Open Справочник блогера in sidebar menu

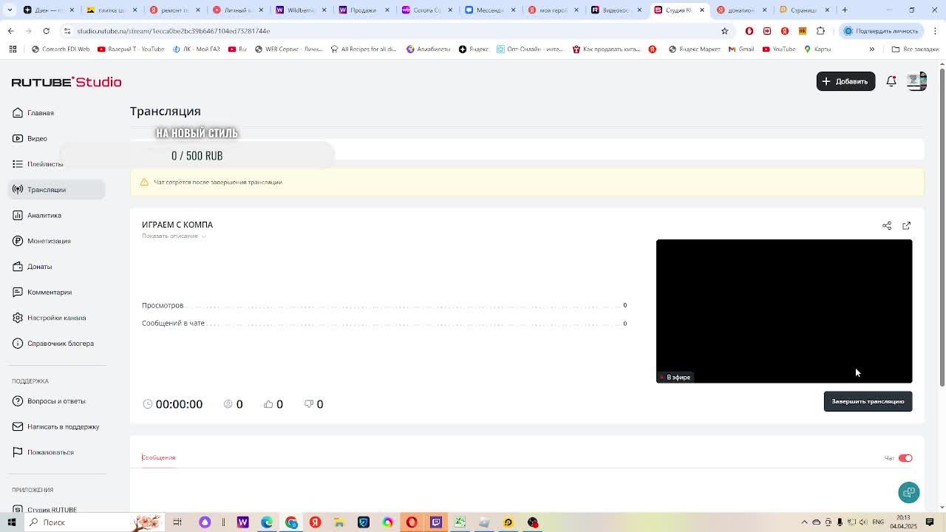(61, 344)
